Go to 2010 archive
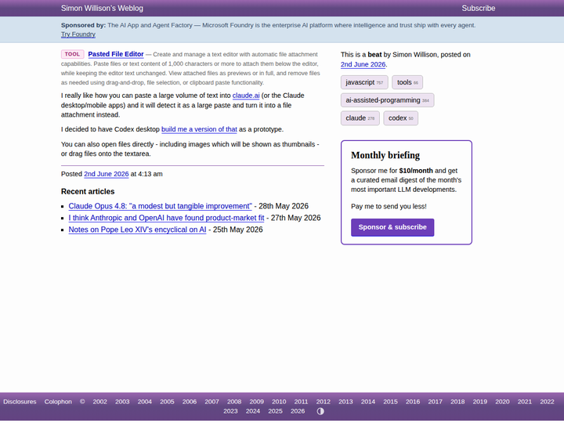This screenshot has height=423, width=564. (279, 401)
